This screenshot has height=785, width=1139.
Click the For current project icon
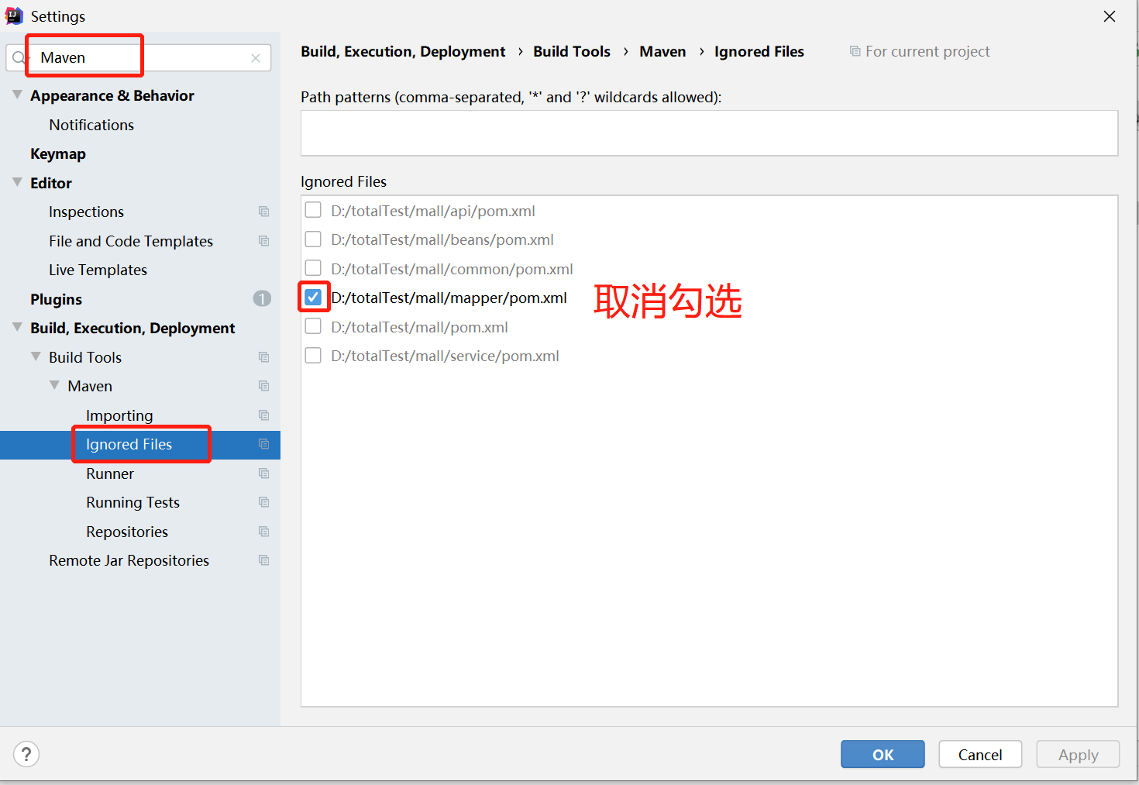(855, 51)
